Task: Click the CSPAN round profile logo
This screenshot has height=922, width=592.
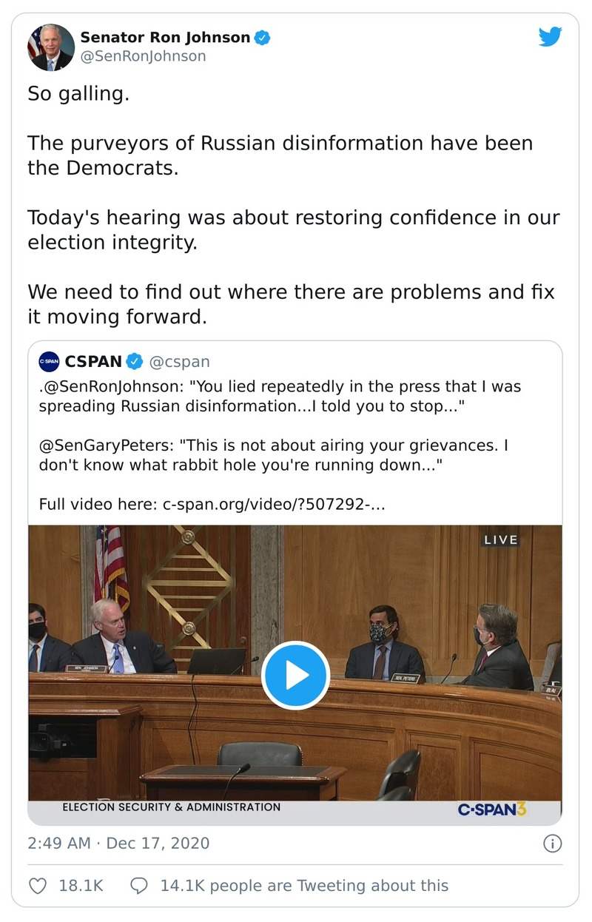Action: (49, 362)
